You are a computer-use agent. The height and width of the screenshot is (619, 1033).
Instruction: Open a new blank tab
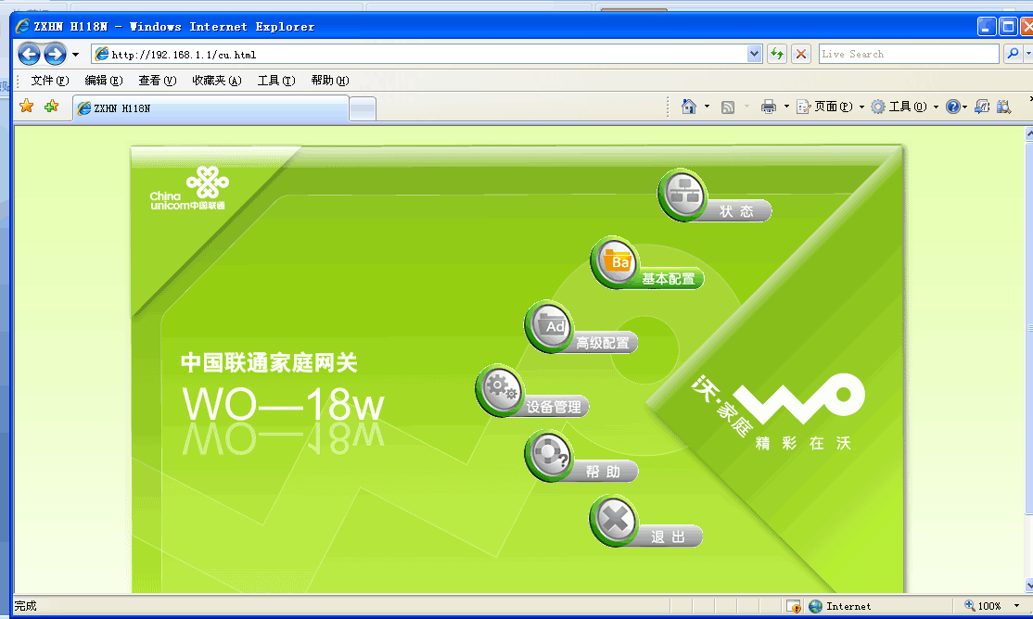click(363, 109)
